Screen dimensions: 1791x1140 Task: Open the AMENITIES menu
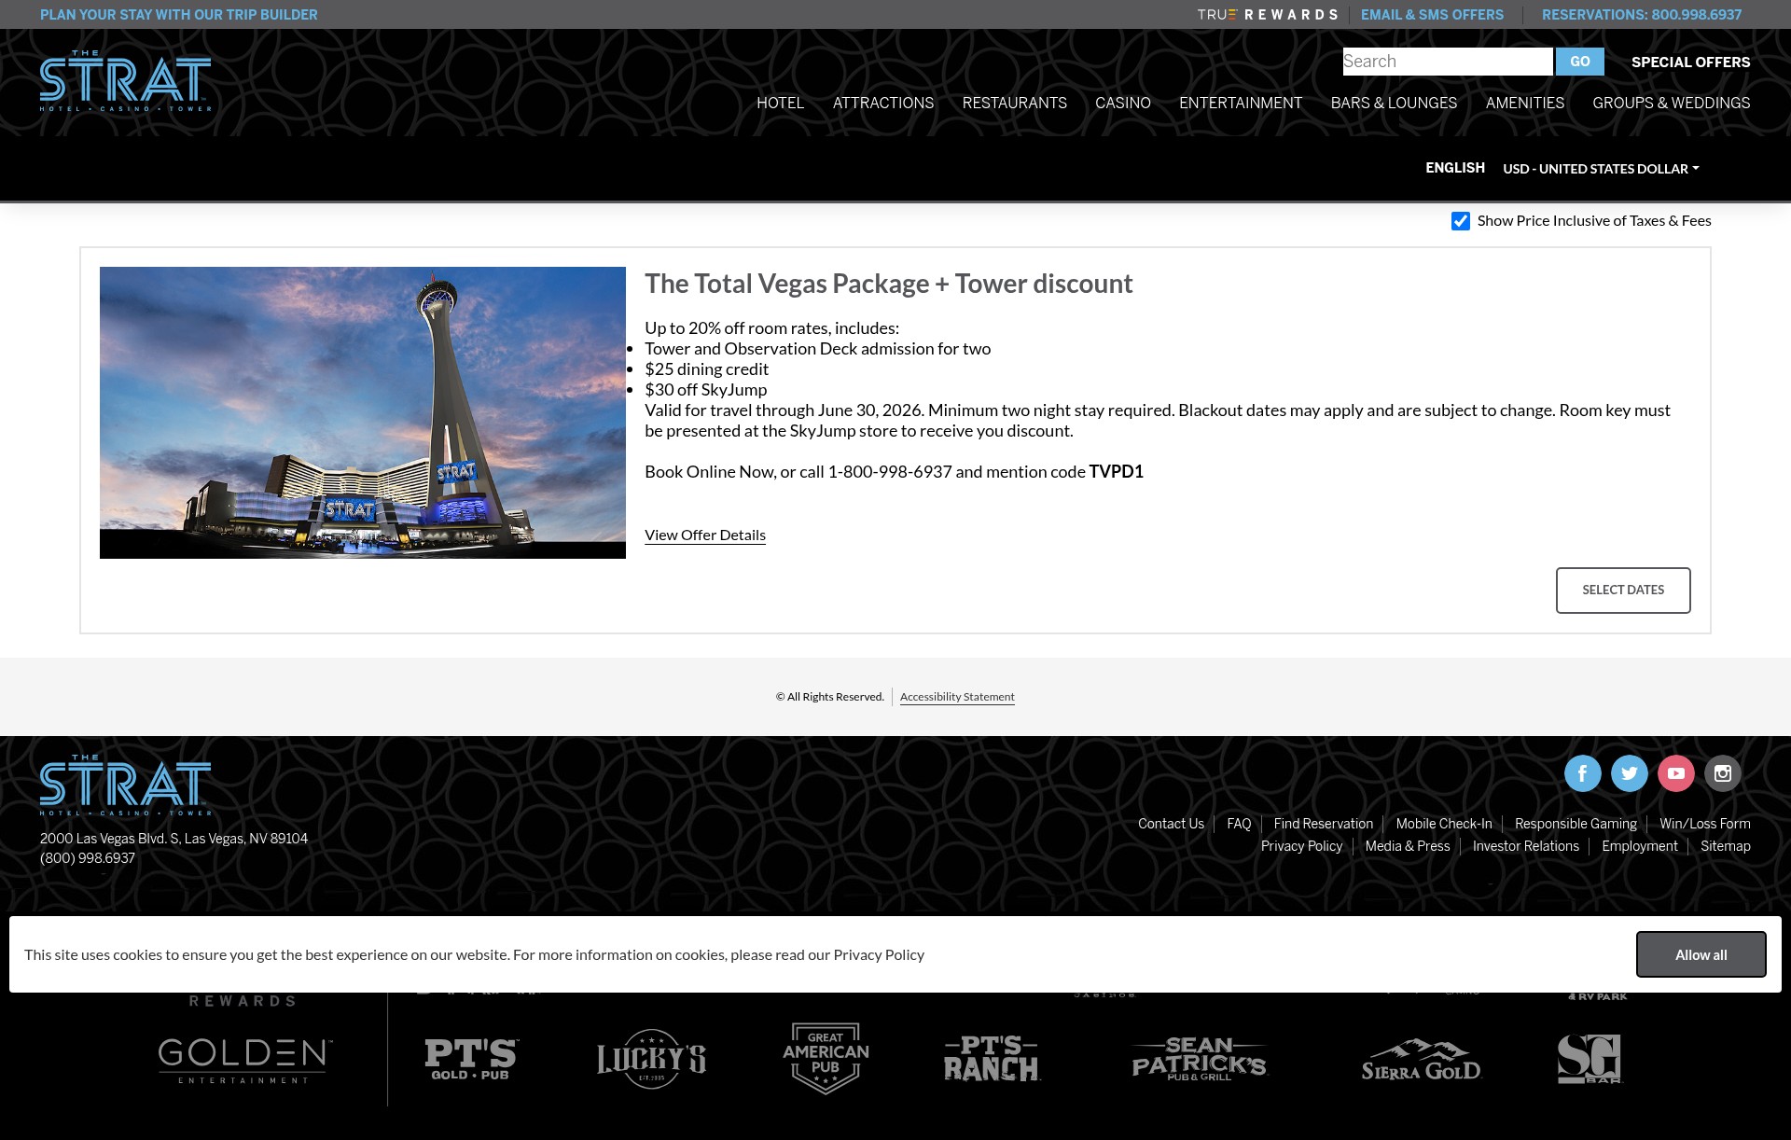(x=1524, y=103)
